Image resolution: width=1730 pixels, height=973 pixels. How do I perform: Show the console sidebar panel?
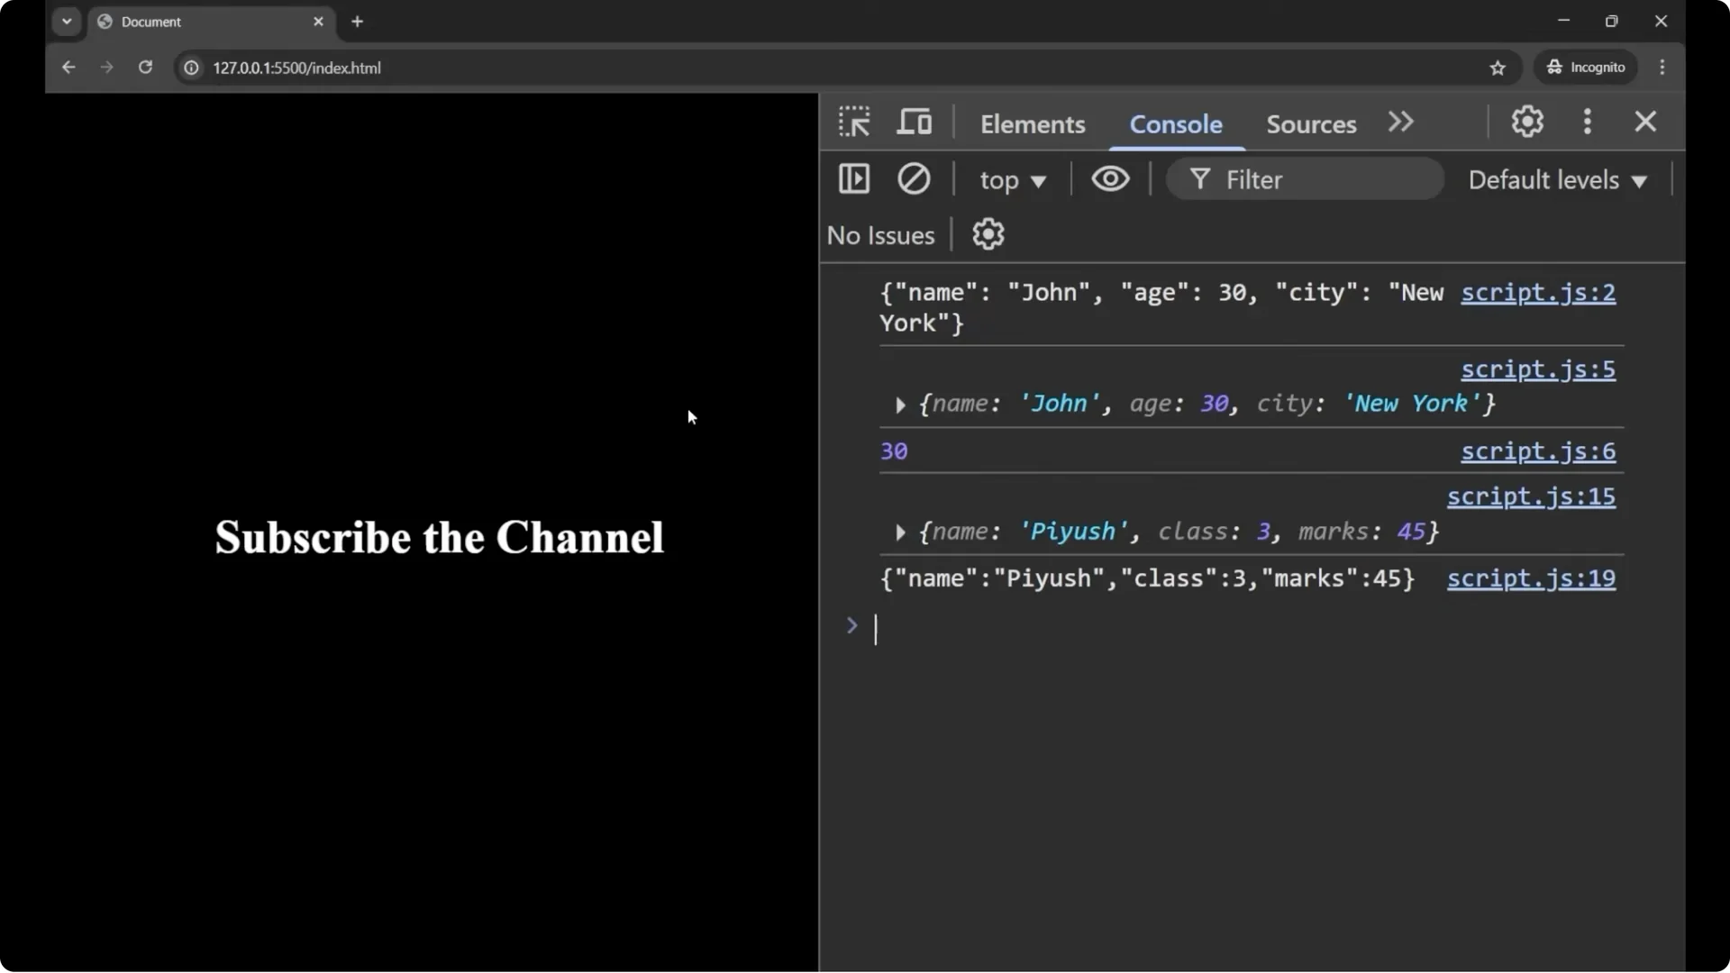click(854, 178)
